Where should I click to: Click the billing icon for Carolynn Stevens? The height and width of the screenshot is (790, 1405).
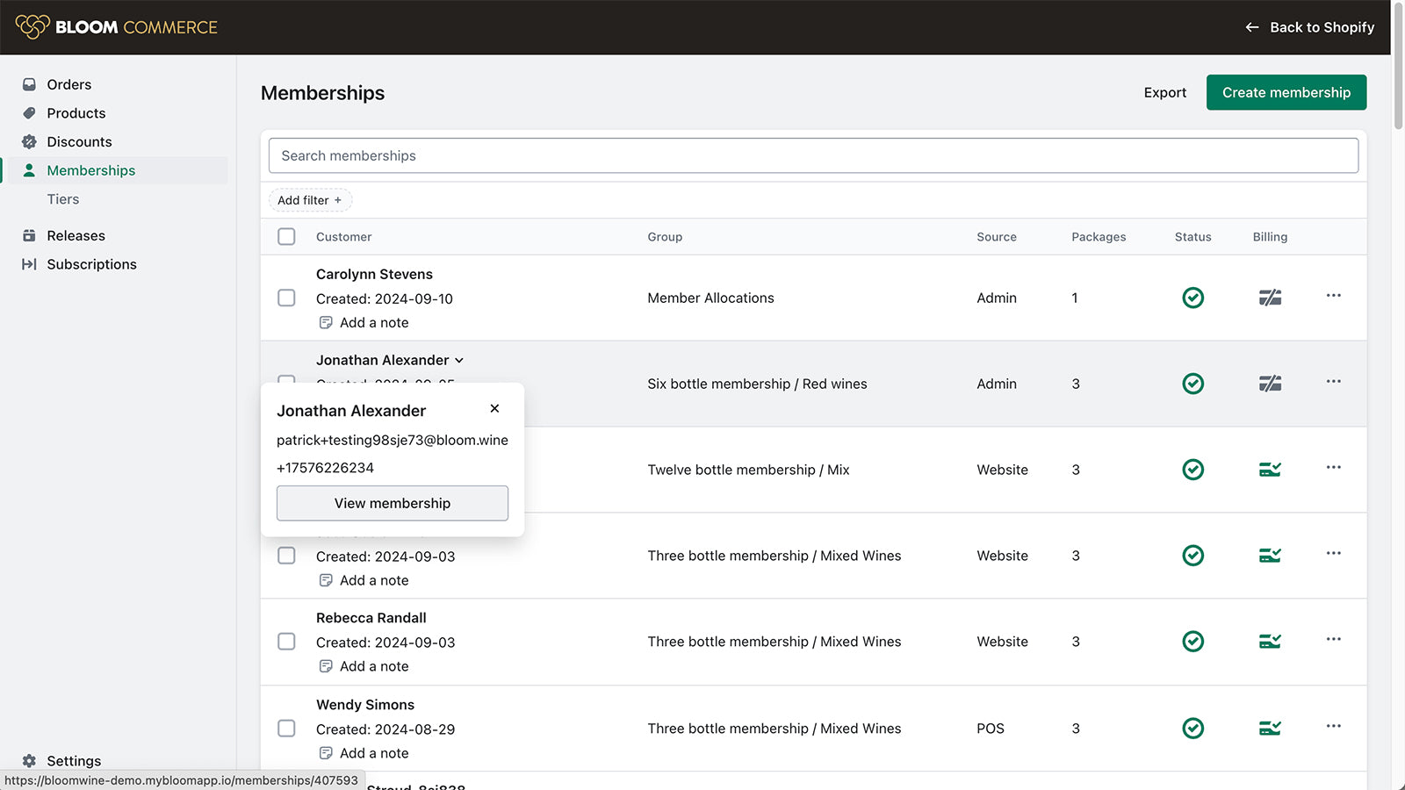click(1271, 298)
